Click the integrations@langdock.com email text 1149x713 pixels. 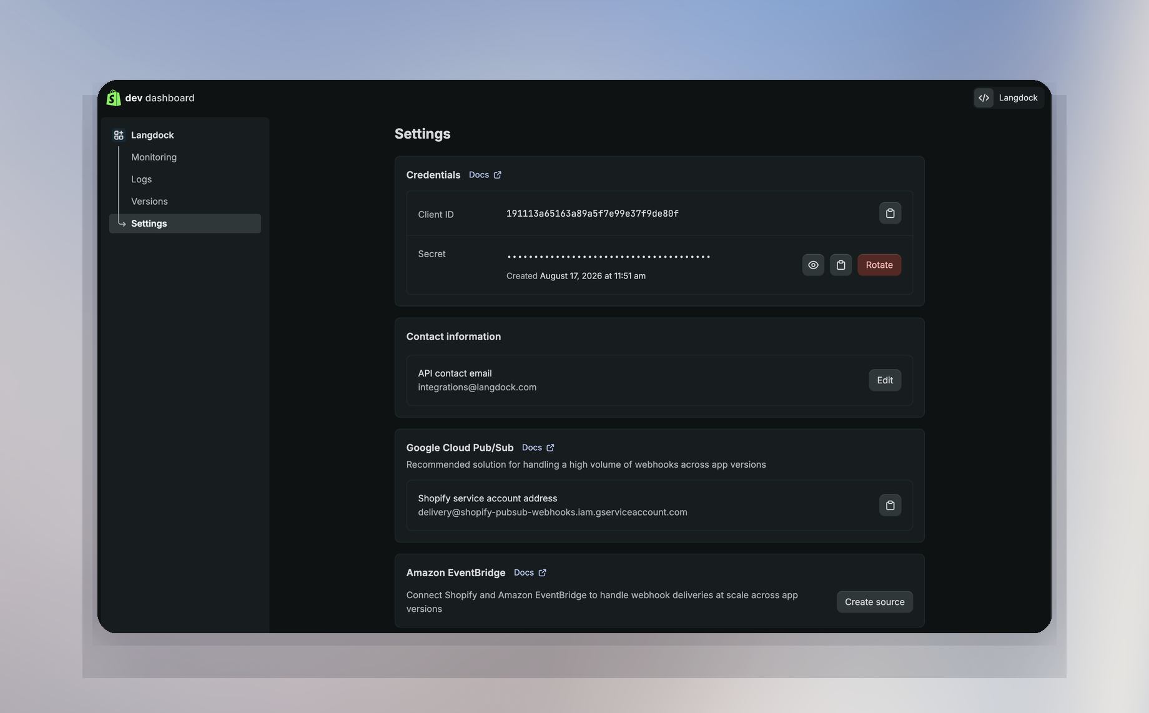[477, 387]
